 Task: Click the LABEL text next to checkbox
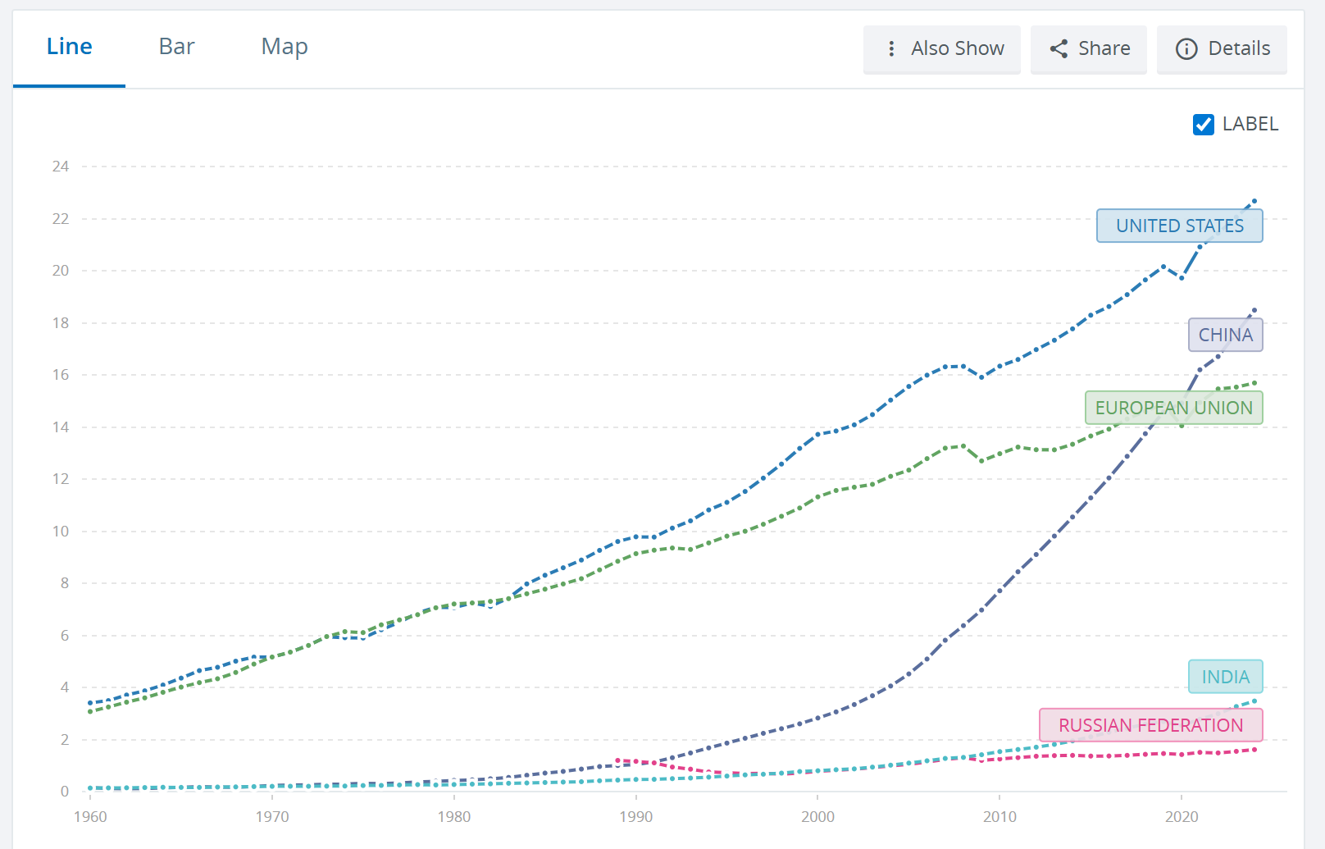click(x=1250, y=124)
